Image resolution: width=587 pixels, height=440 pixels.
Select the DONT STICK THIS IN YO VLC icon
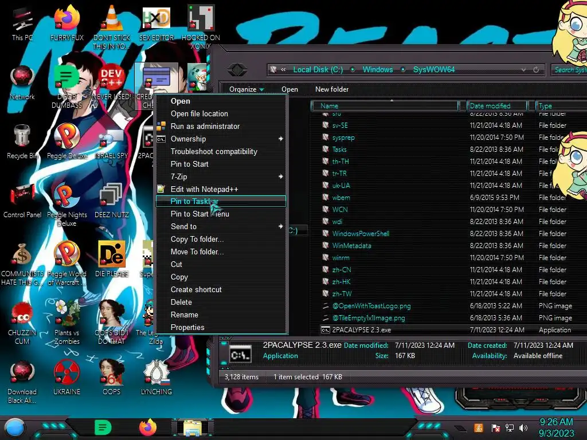[x=111, y=27]
